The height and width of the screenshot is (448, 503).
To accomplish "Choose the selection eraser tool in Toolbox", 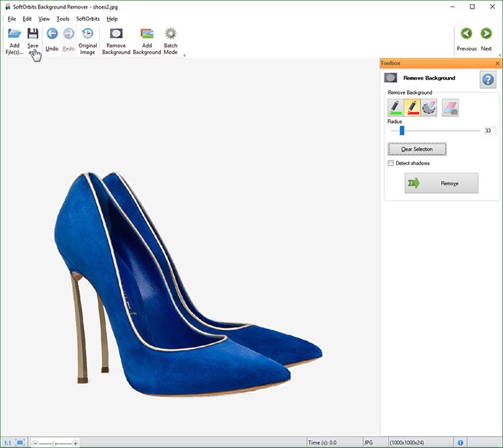I will tap(429, 108).
